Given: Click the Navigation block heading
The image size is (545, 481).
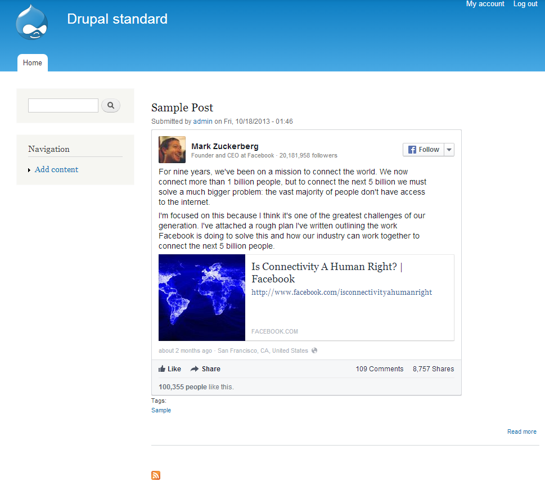Looking at the screenshot, I should pyautogui.click(x=49, y=149).
